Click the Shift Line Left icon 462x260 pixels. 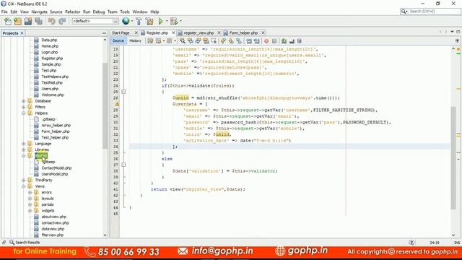[x=249, y=41]
